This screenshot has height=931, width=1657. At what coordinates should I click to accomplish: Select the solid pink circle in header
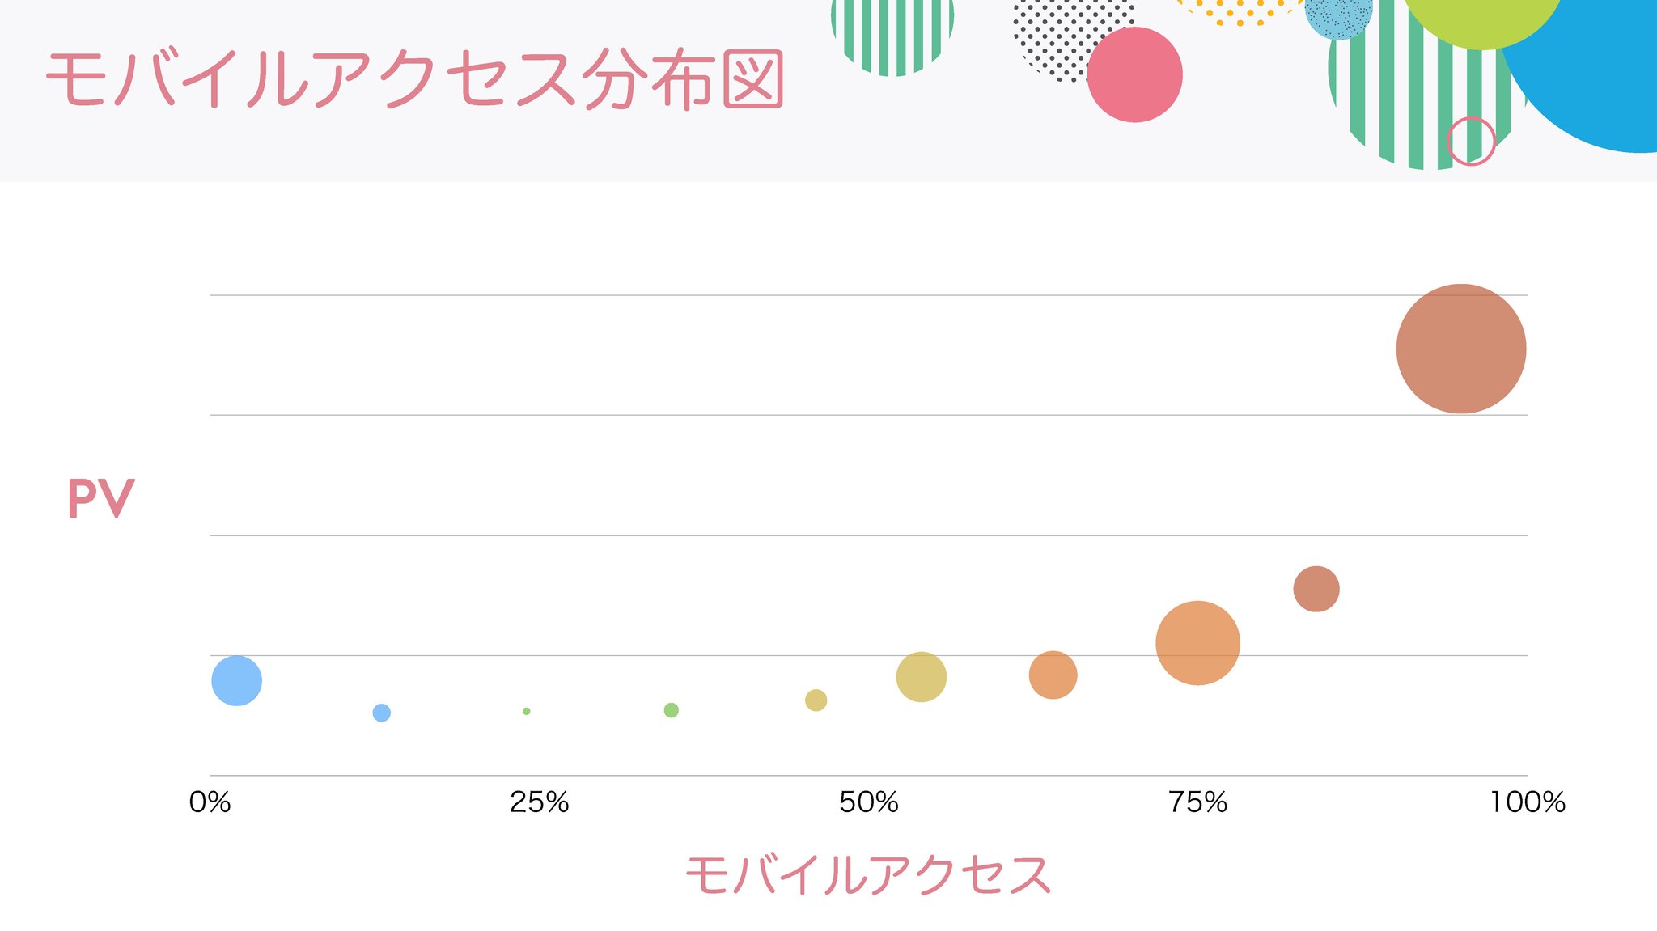point(1134,74)
